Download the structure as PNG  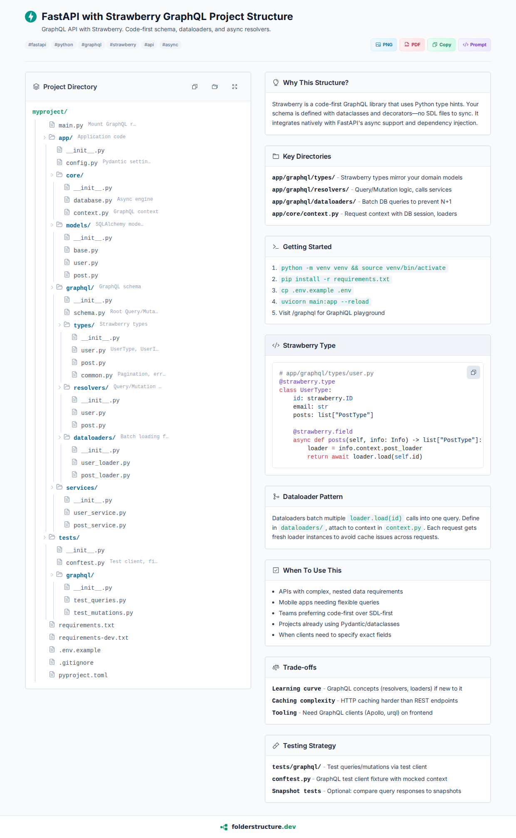click(x=384, y=45)
